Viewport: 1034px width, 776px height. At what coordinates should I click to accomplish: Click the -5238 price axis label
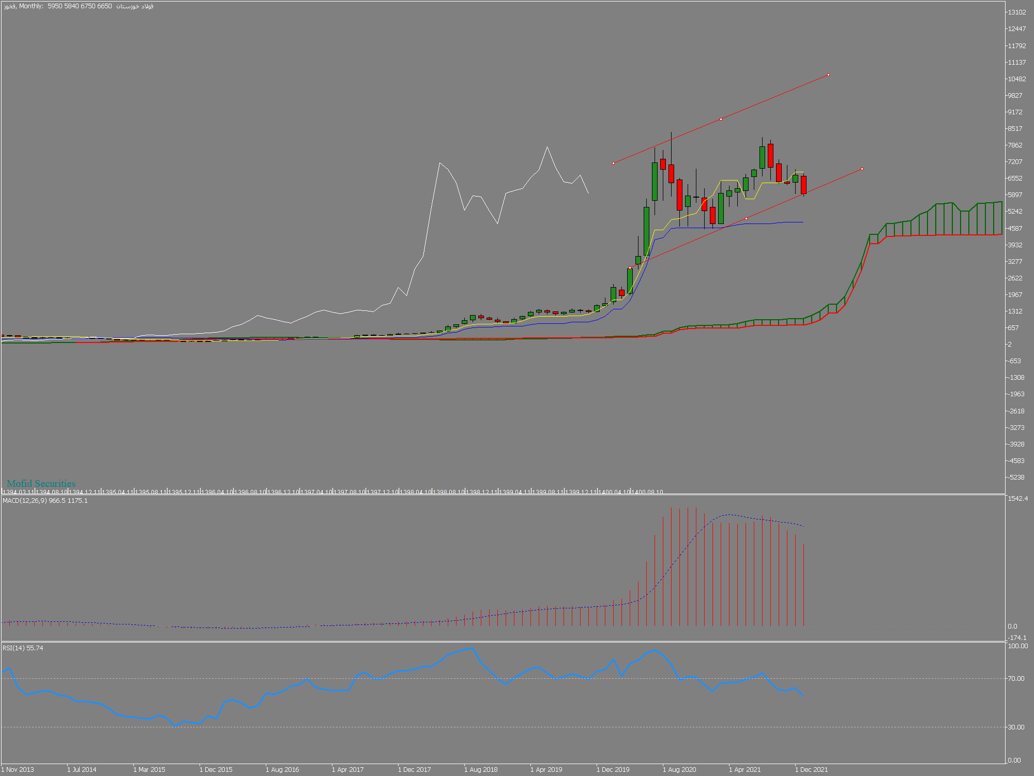(1016, 477)
